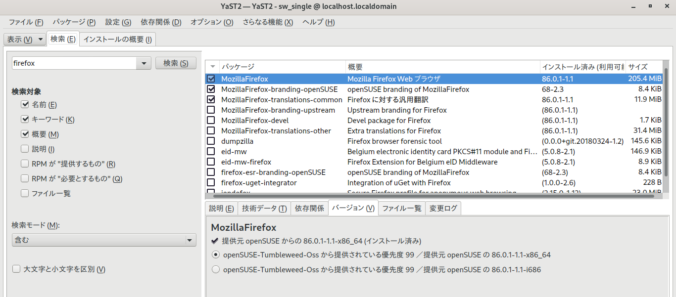Open the ファイル (F) menu
Screen dimensions: 676x297
point(26,22)
